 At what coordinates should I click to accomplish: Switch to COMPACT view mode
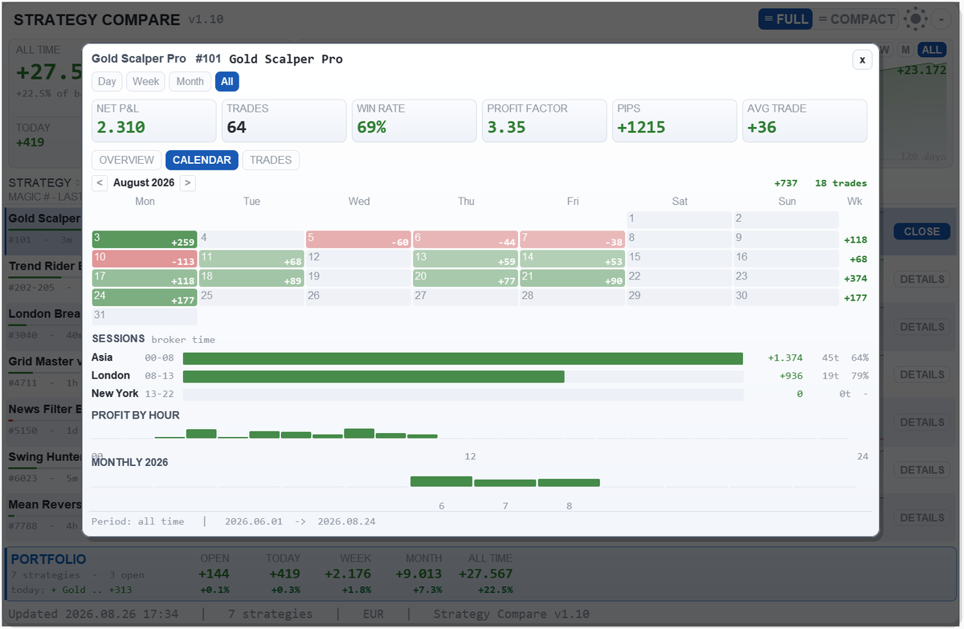point(856,19)
